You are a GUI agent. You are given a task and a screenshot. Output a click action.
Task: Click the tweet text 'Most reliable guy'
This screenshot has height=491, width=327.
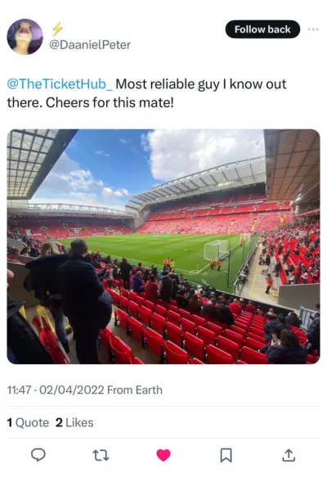coord(168,84)
